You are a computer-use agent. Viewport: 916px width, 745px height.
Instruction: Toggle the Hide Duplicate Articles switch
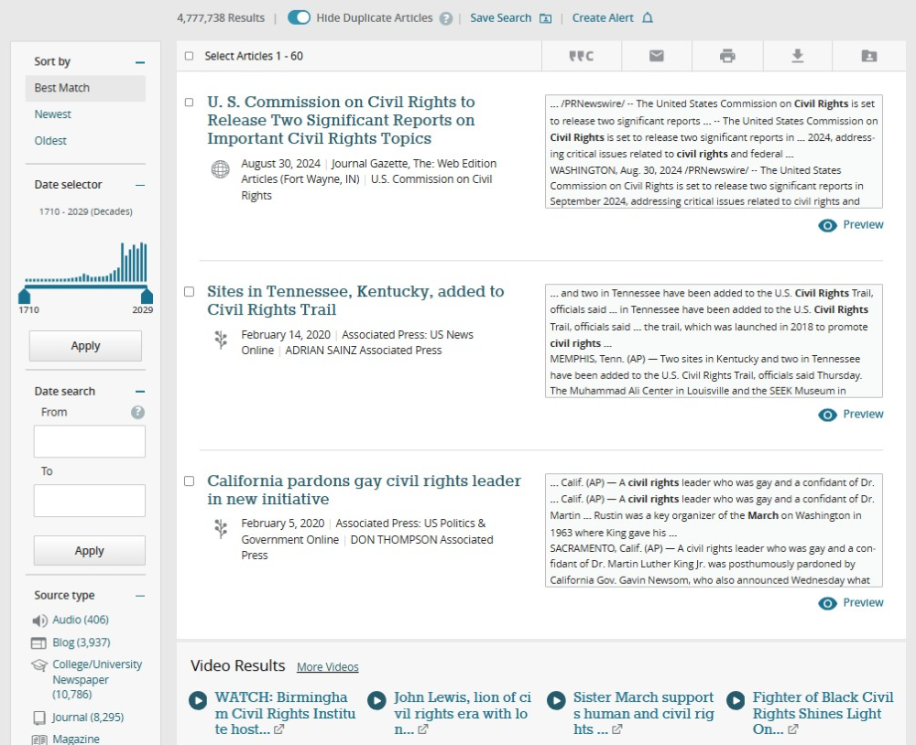point(299,17)
